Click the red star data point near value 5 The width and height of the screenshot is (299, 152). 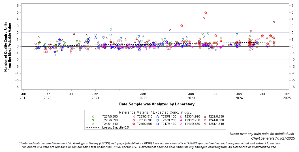tap(206, 13)
